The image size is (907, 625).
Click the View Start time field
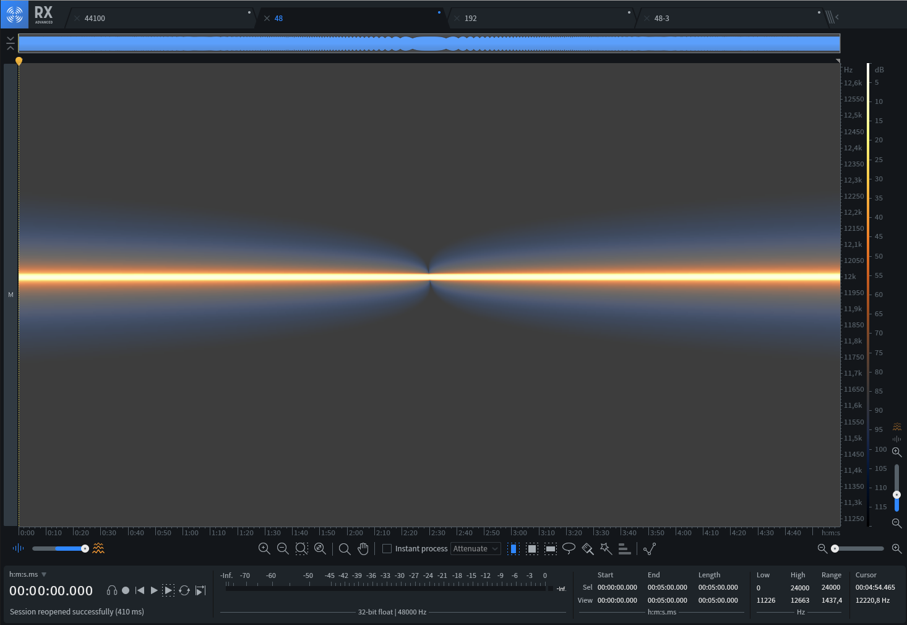(x=617, y=600)
